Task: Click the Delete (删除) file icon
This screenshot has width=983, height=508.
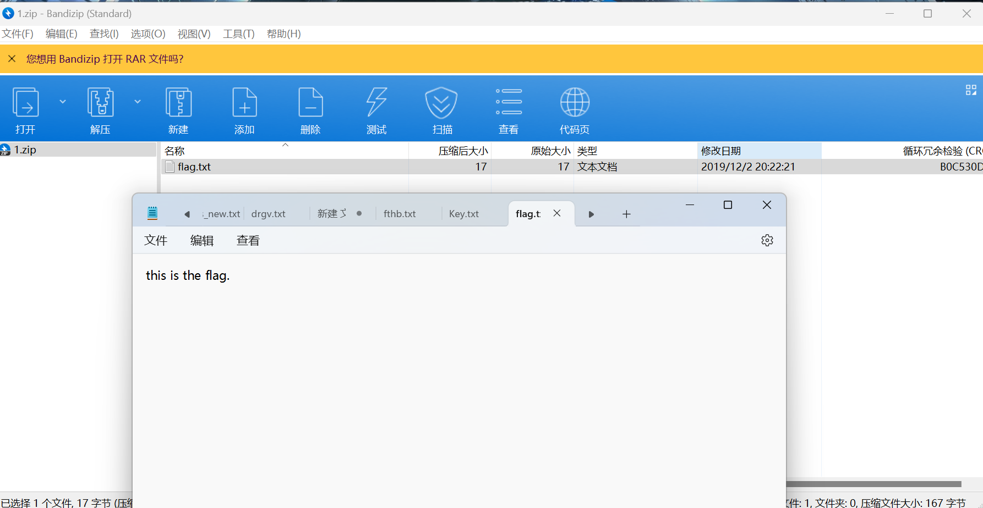Action: 310,103
